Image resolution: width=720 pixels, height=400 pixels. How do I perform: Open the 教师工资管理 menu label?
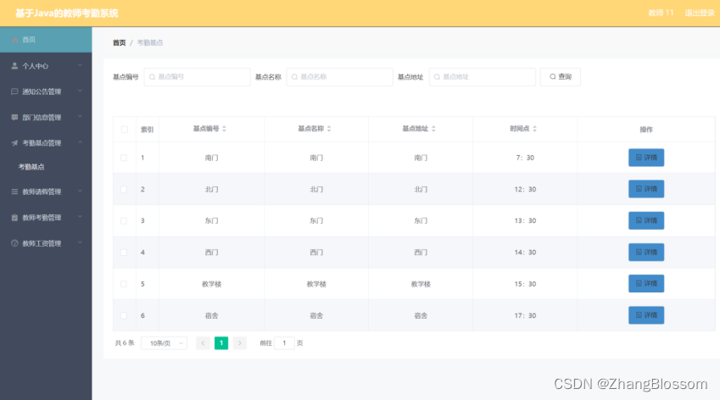[42, 243]
